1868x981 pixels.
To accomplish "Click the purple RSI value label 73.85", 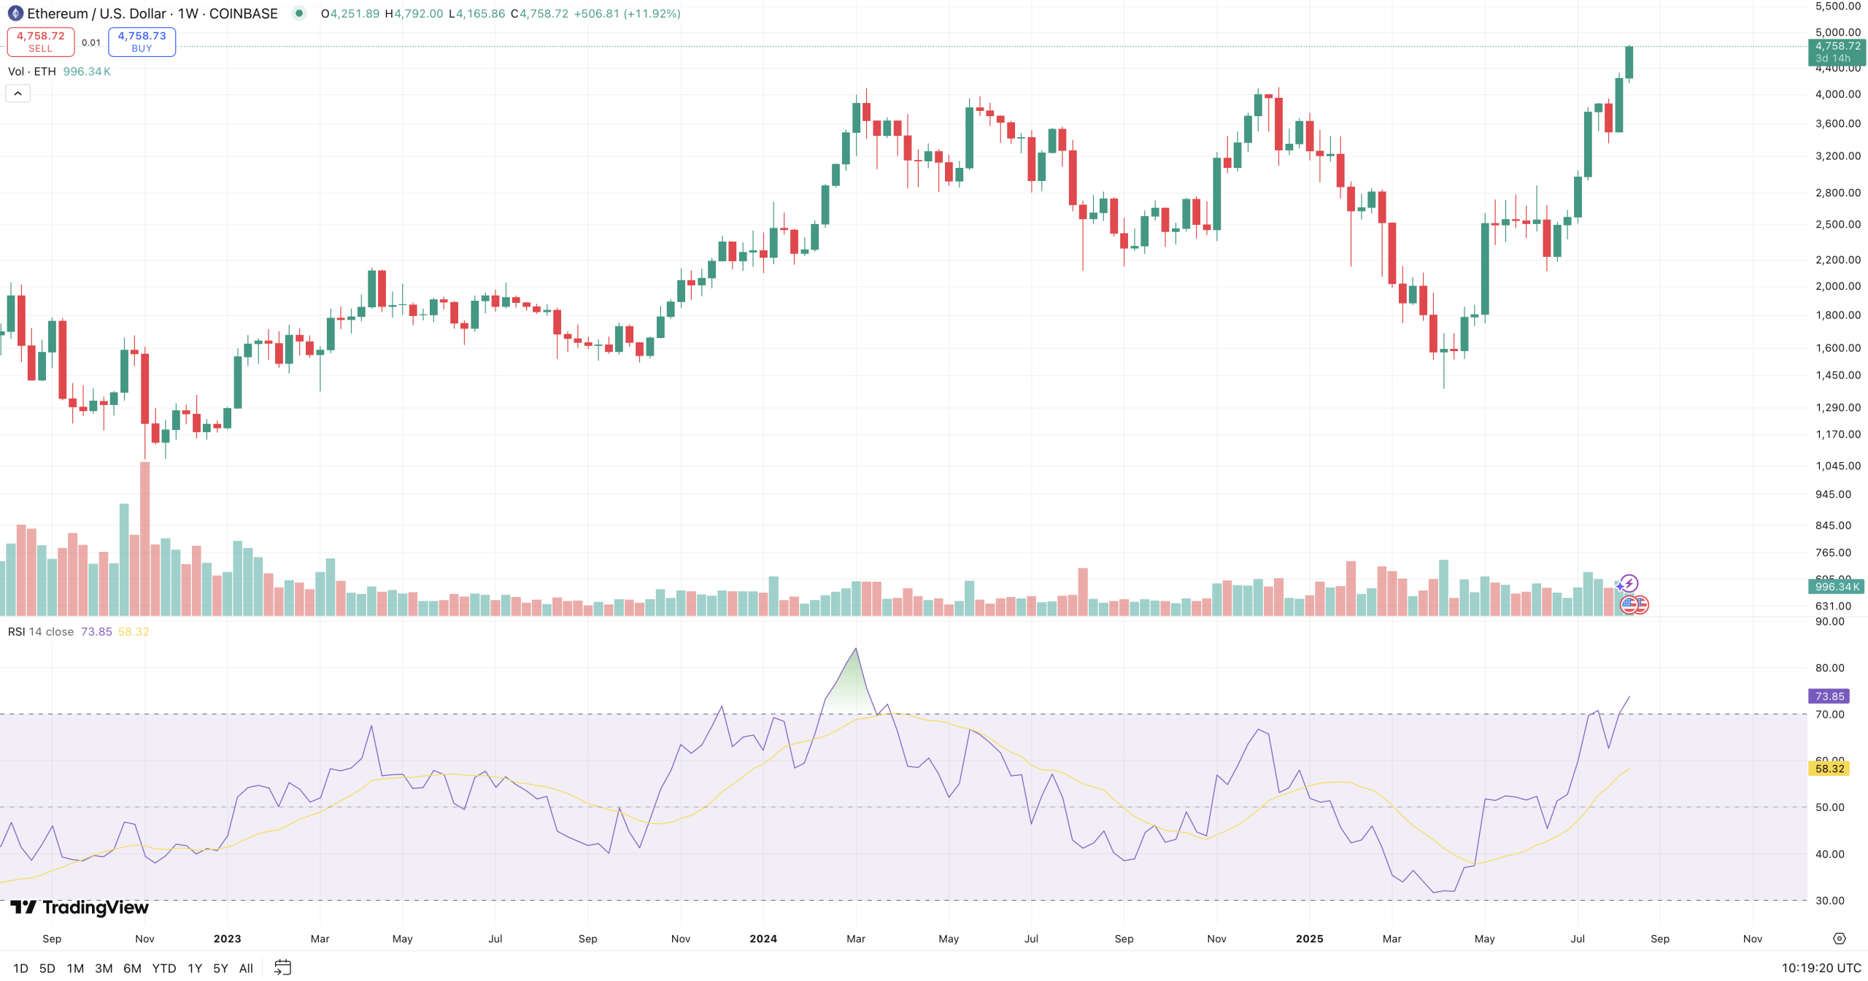I will point(1829,696).
